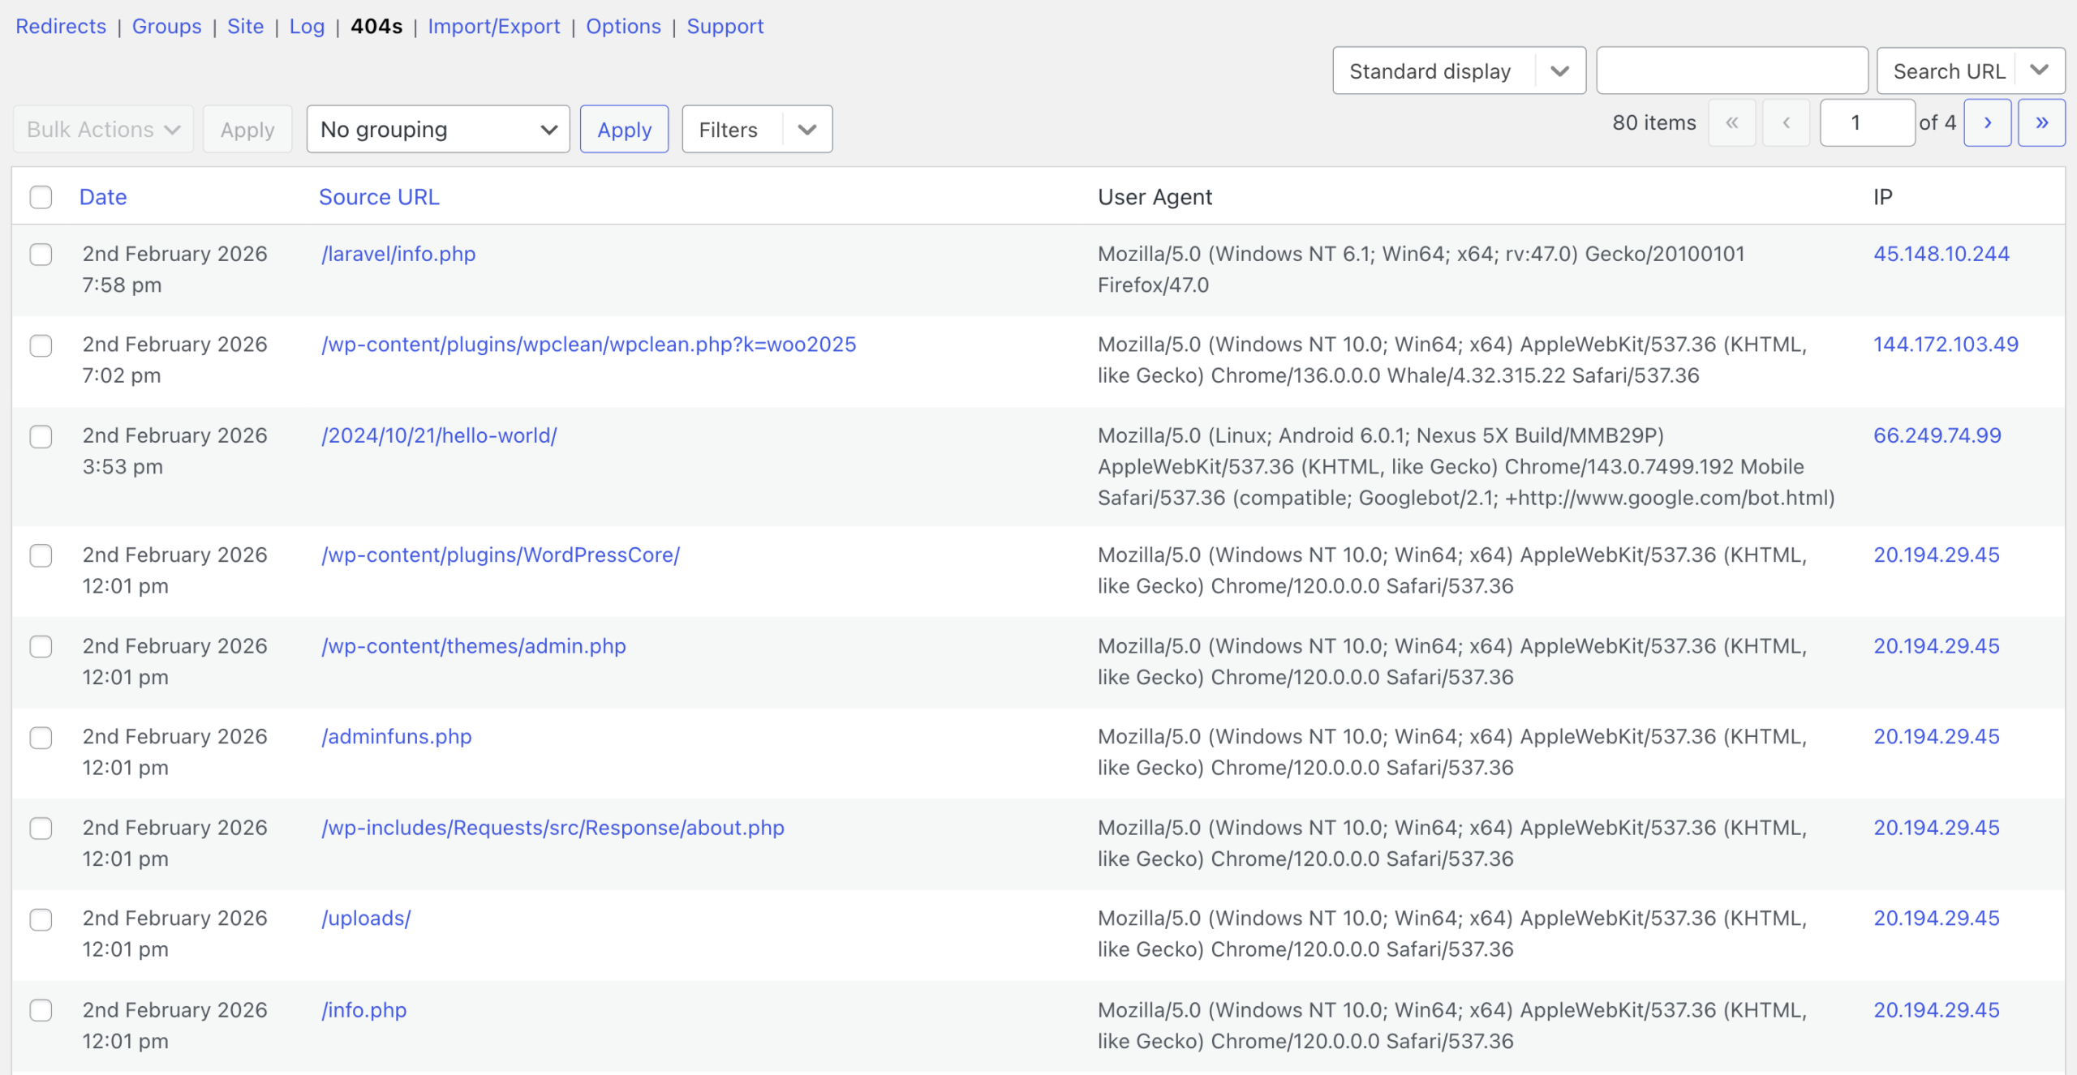This screenshot has height=1075, width=2077.
Task: Click the IP address 66.249.74.99
Action: point(1937,435)
